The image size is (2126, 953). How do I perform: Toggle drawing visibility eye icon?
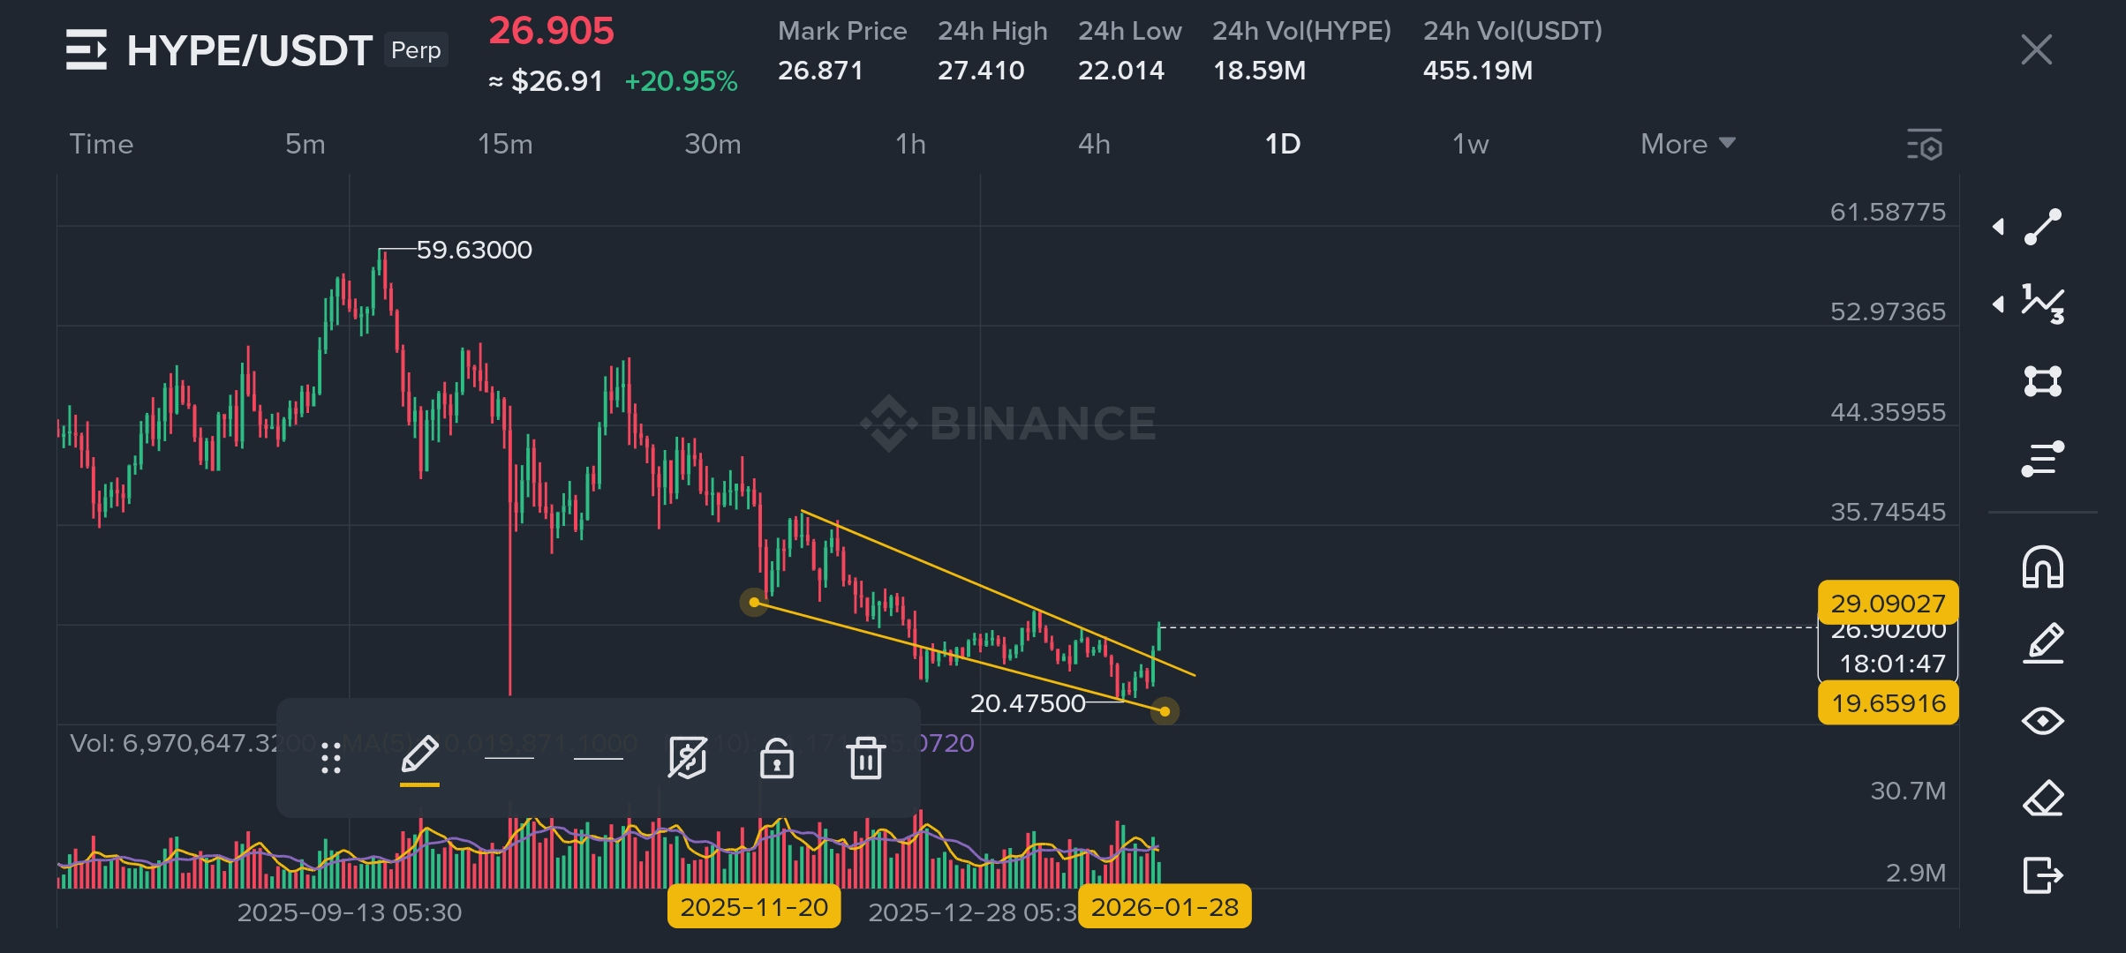coord(2042,721)
